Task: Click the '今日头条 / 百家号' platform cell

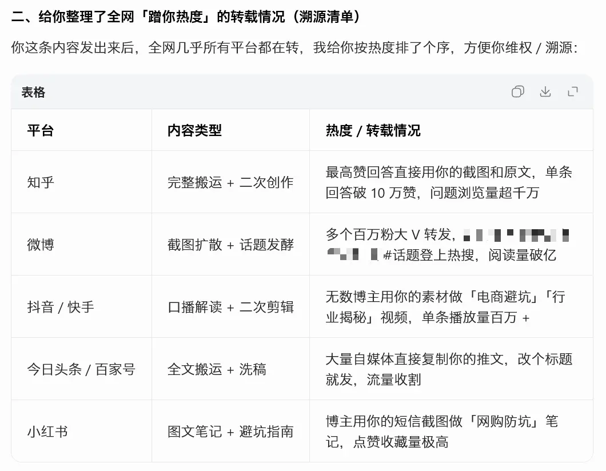Action: coord(81,369)
